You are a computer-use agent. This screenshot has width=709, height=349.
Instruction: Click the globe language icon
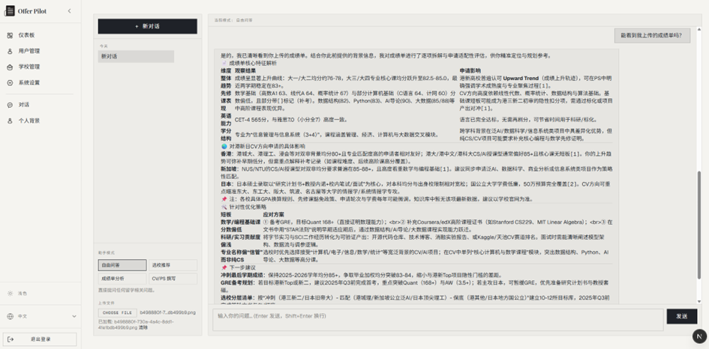point(10,317)
